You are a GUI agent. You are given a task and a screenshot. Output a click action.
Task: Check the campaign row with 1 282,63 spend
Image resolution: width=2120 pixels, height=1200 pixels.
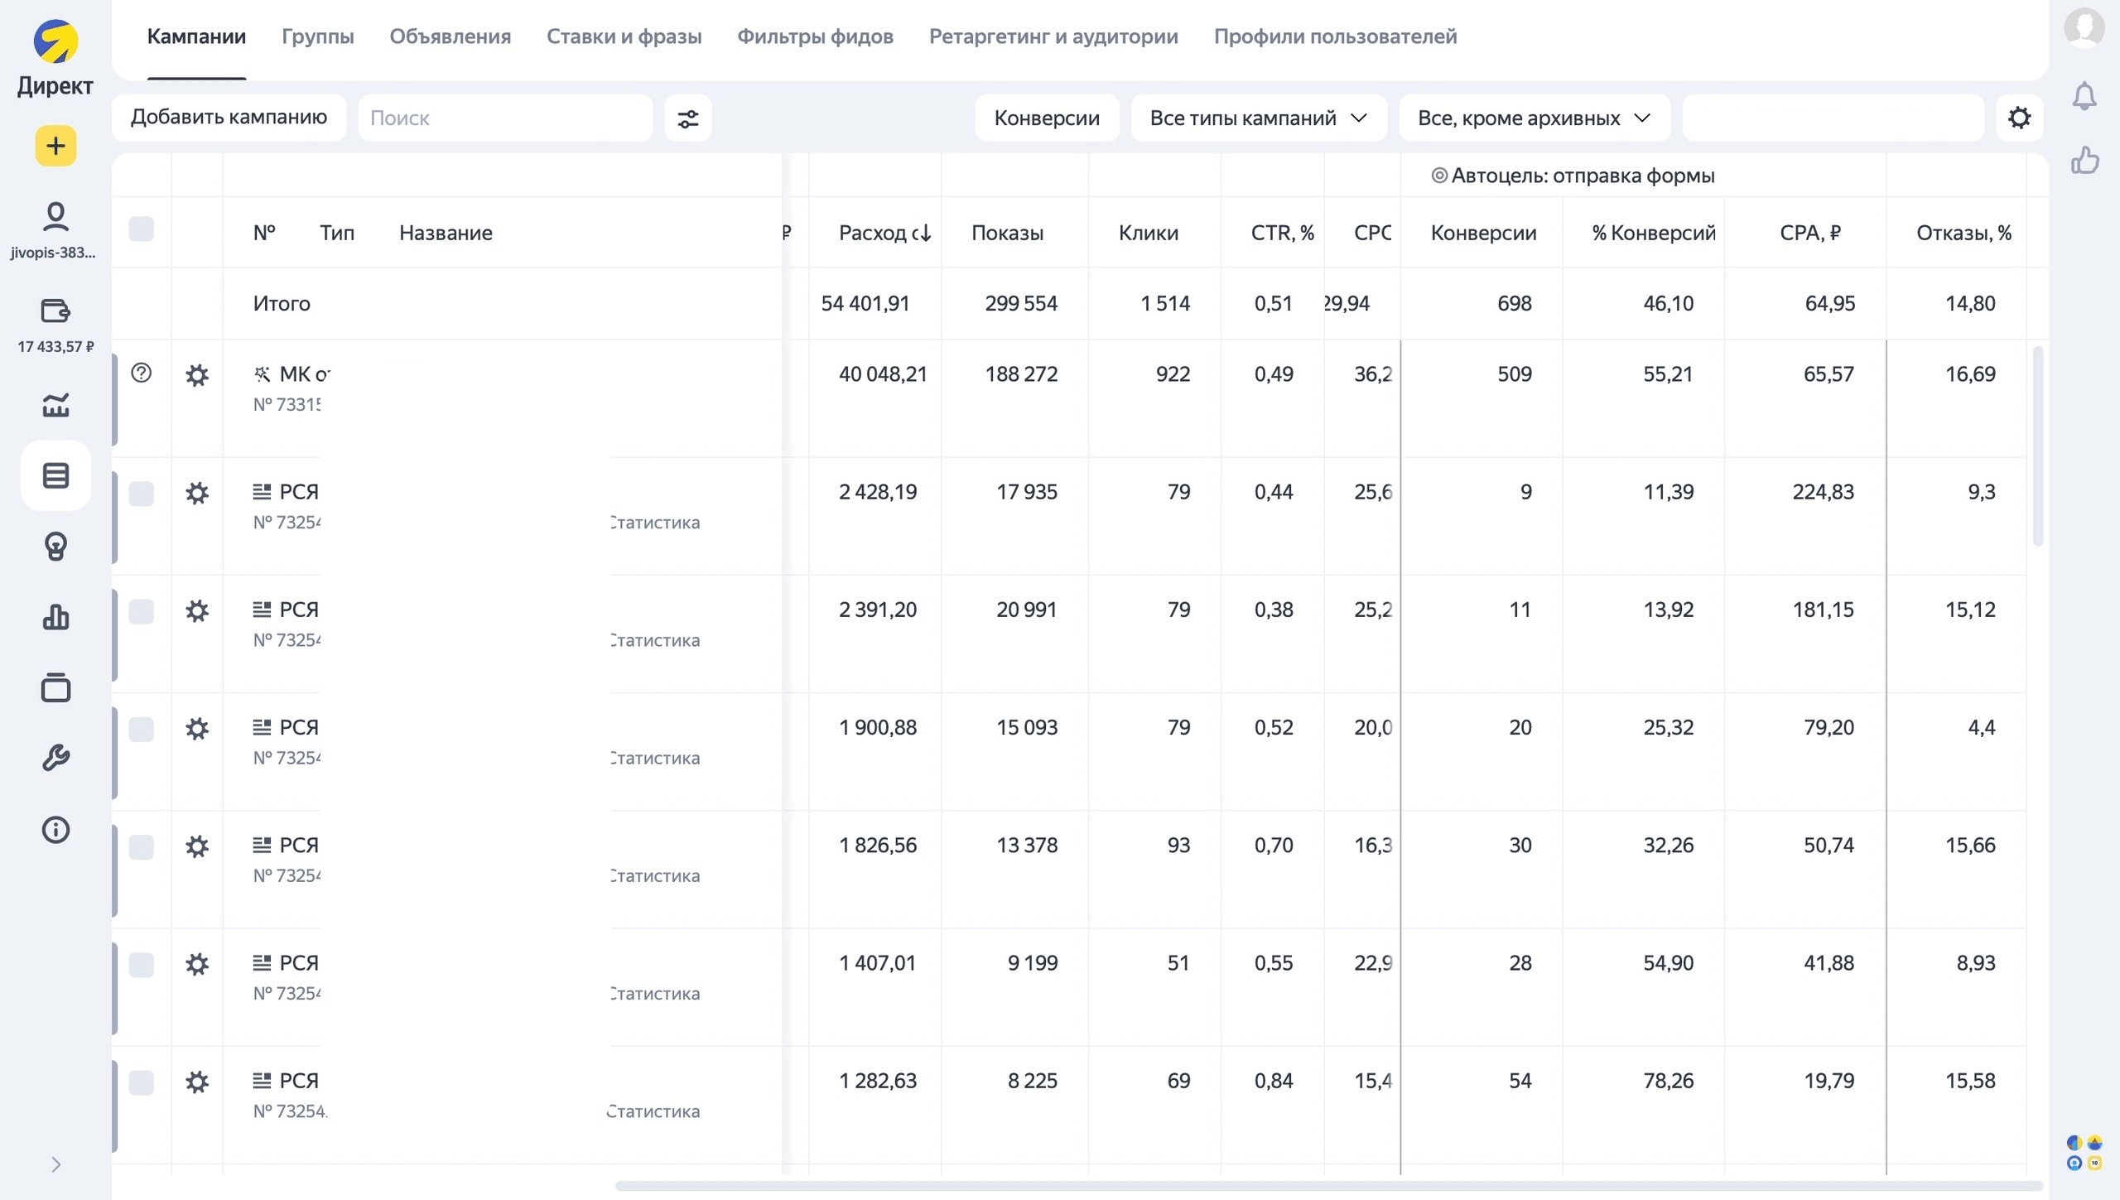coord(142,1082)
